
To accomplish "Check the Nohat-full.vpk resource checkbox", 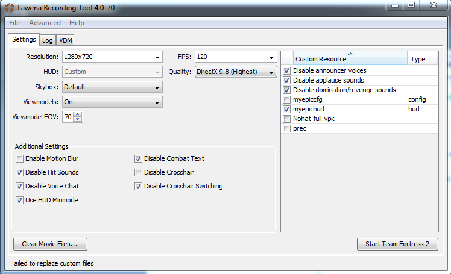I will point(286,119).
